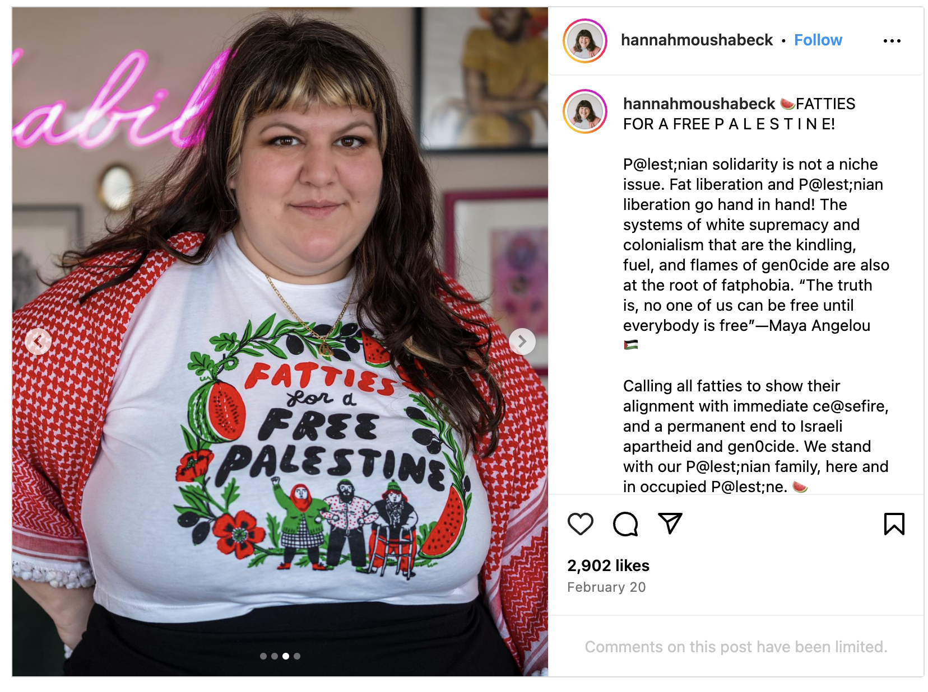
Task: Like the post with the heart icon
Action: click(580, 524)
